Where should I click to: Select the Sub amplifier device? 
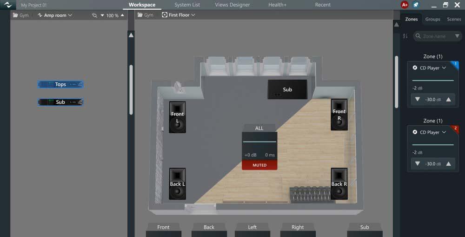point(60,102)
